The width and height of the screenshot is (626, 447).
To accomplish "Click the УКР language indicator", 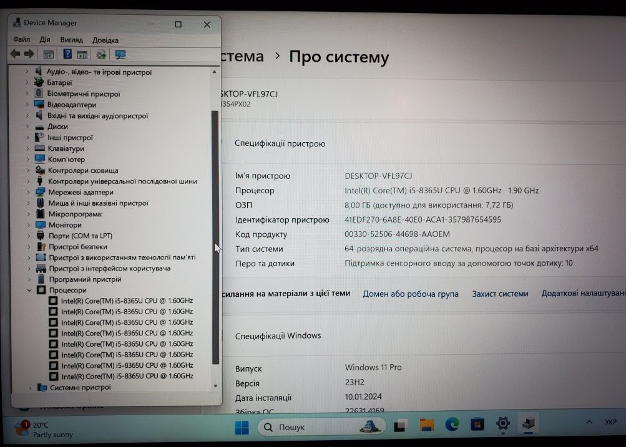I will 610,422.
